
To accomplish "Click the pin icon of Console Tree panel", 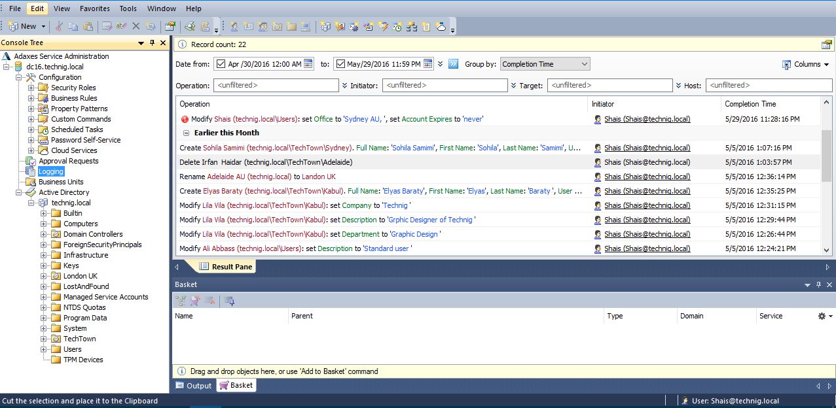I will coord(152,42).
